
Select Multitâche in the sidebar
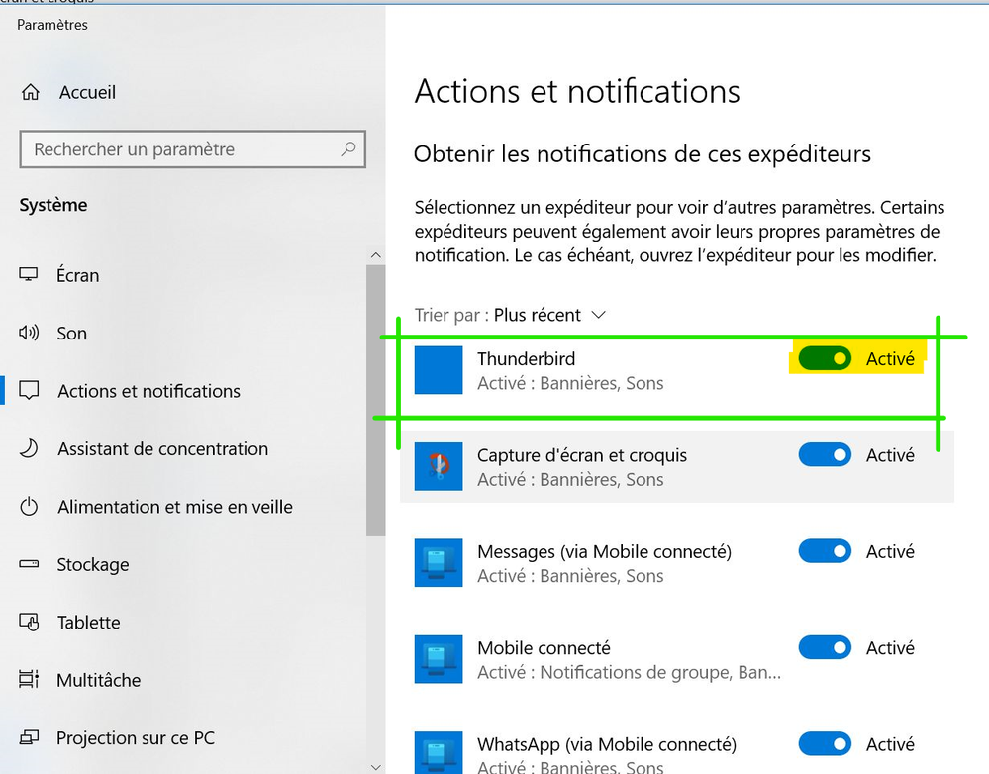98,680
